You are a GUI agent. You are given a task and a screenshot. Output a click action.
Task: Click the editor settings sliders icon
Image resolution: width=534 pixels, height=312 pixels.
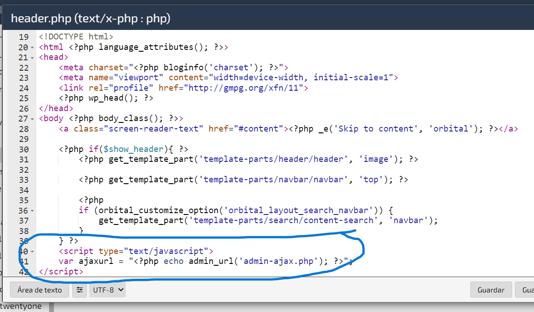[x=80, y=290]
